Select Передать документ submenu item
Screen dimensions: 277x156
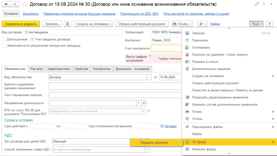[x=156, y=143]
